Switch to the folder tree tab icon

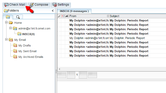[8, 17]
